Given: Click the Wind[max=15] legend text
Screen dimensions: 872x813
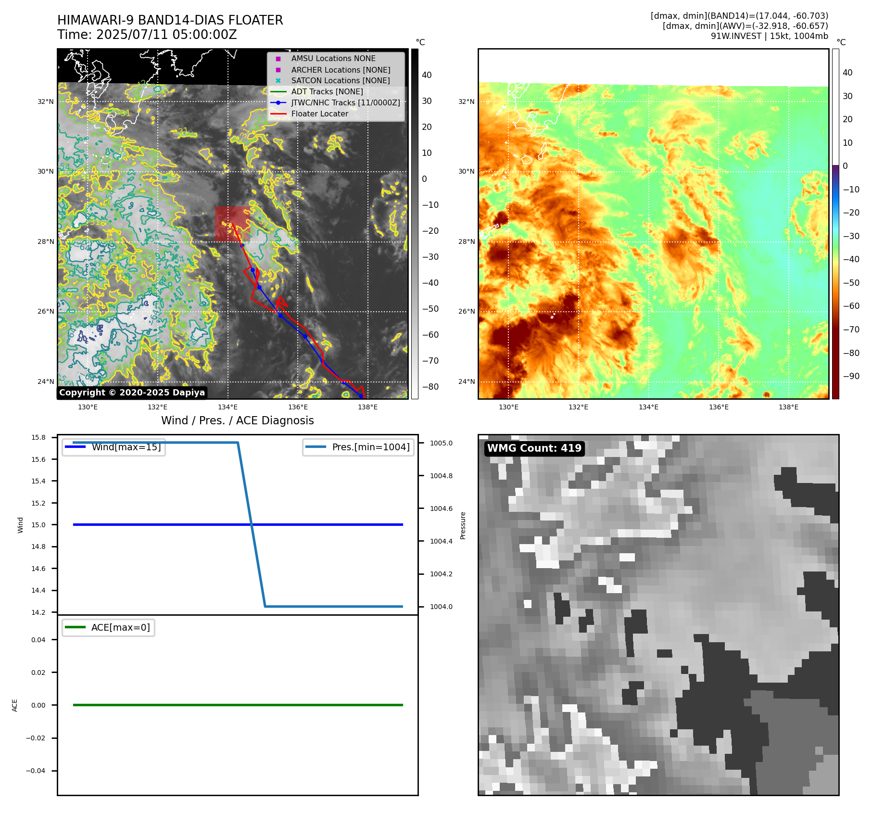Looking at the screenshot, I should click(126, 447).
